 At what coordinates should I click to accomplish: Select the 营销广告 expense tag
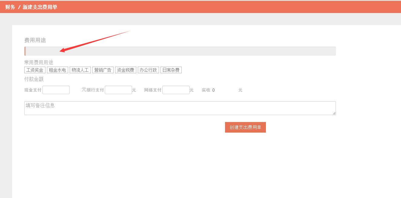click(x=103, y=70)
